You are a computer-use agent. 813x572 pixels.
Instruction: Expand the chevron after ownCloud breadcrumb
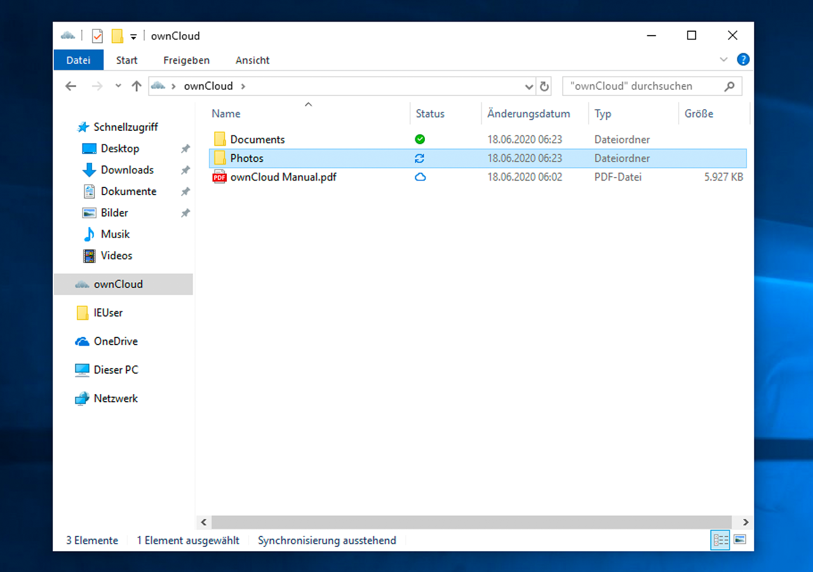click(x=243, y=86)
